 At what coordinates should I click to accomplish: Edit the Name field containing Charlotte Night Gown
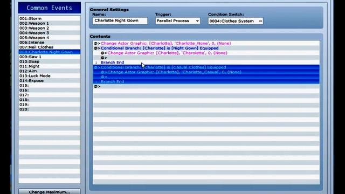tap(120, 20)
